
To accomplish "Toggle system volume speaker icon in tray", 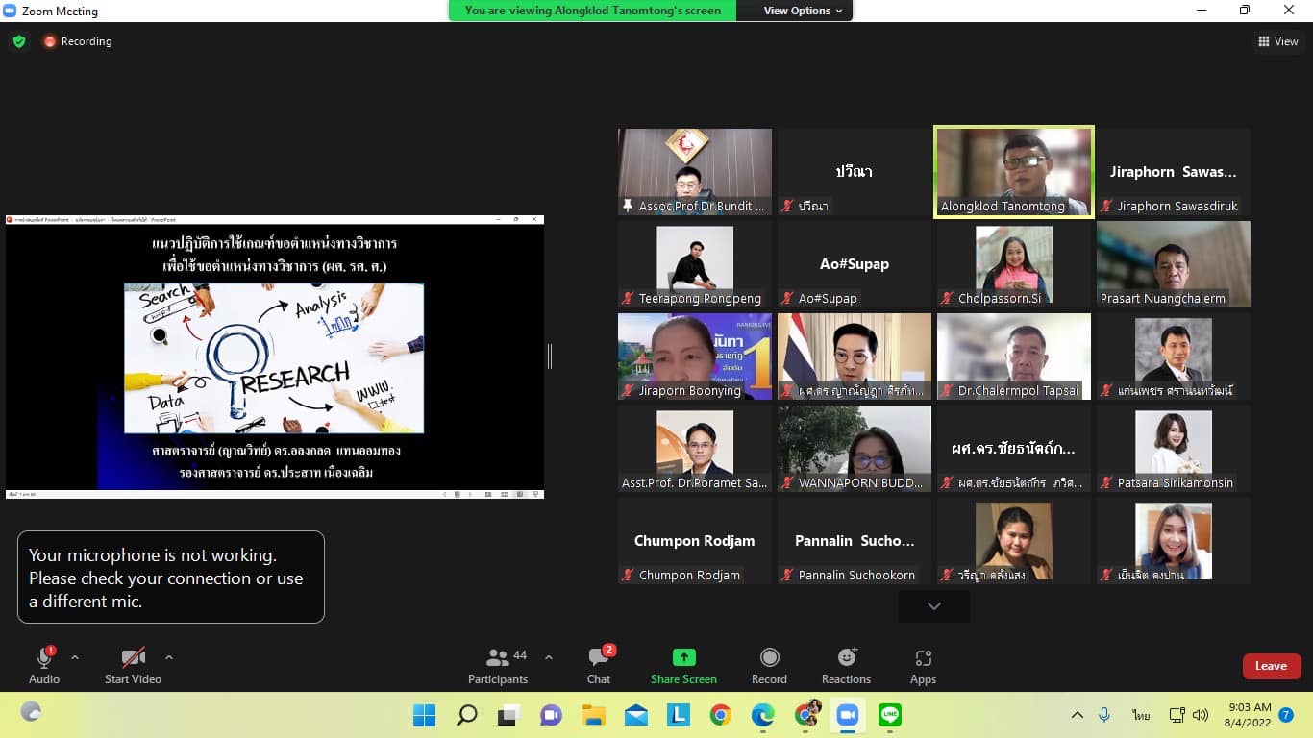I will [x=1201, y=715].
